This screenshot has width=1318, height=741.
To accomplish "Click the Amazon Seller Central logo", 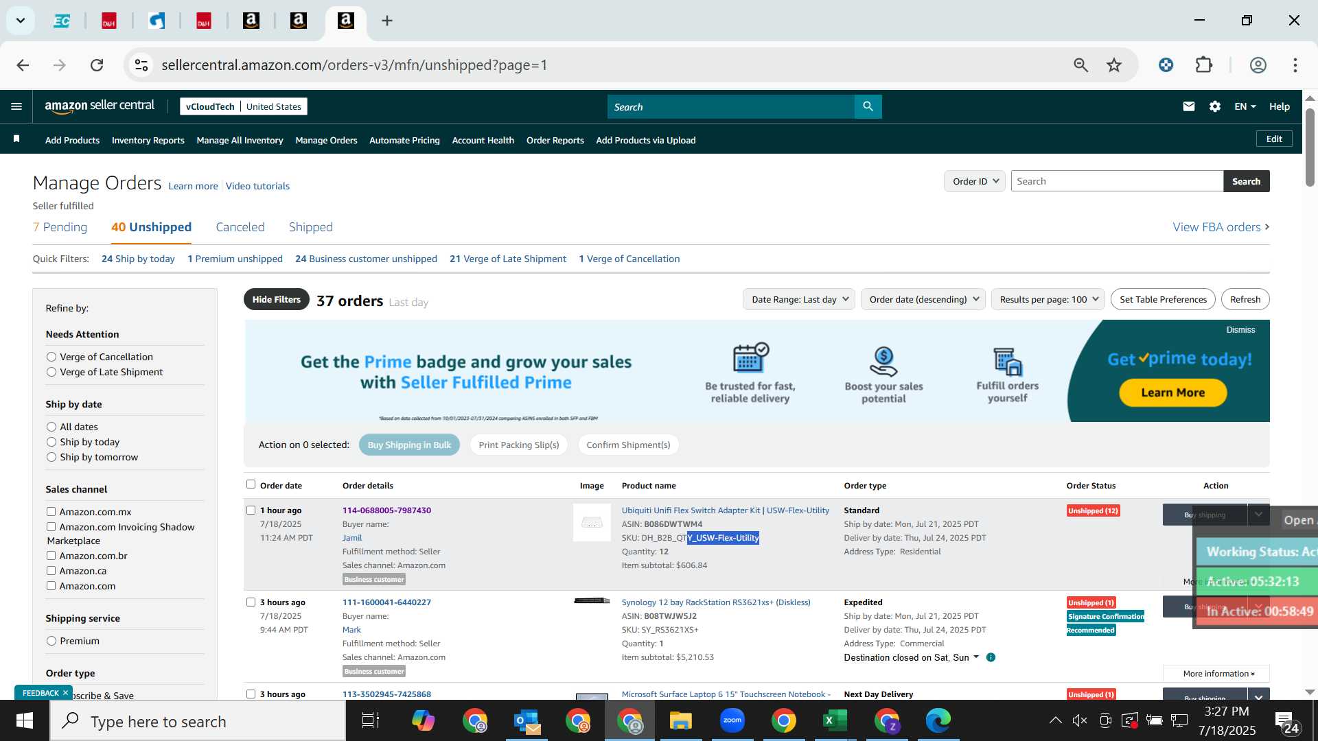I will pyautogui.click(x=100, y=106).
